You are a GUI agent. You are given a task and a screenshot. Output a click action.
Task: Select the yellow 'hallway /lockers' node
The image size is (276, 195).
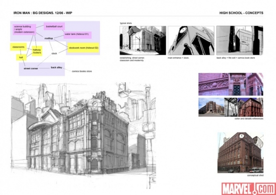pos(37,51)
